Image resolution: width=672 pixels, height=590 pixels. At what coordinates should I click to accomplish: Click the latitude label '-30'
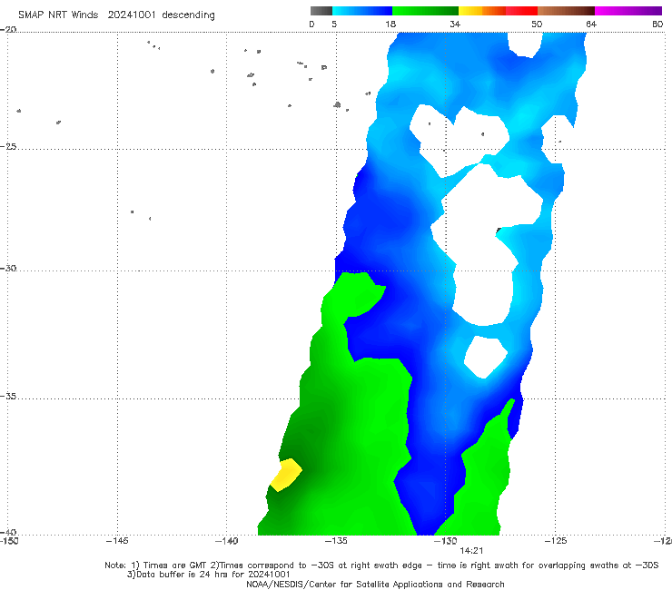8,268
